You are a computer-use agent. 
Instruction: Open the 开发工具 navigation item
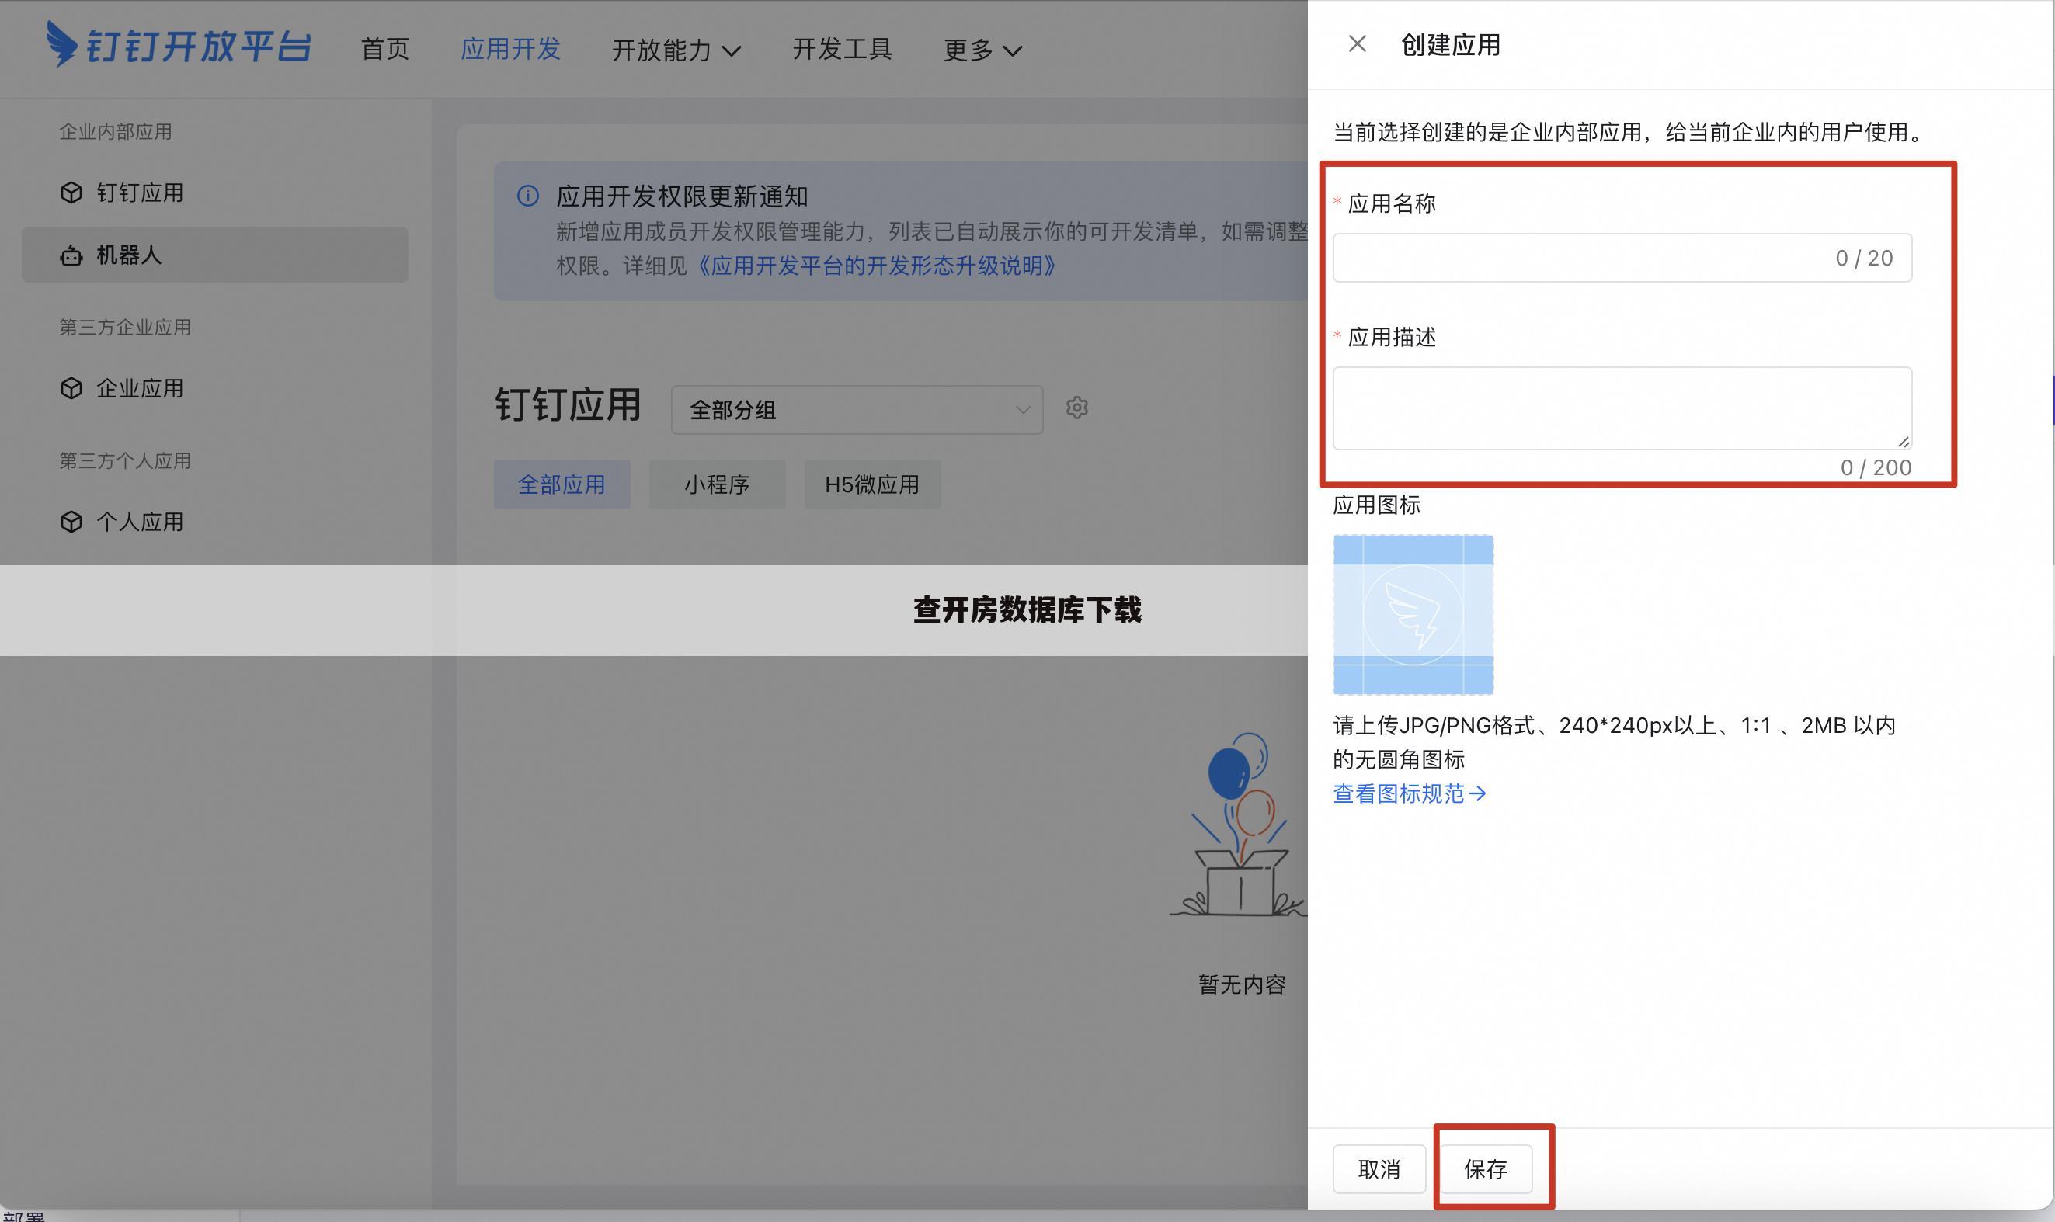pos(842,49)
